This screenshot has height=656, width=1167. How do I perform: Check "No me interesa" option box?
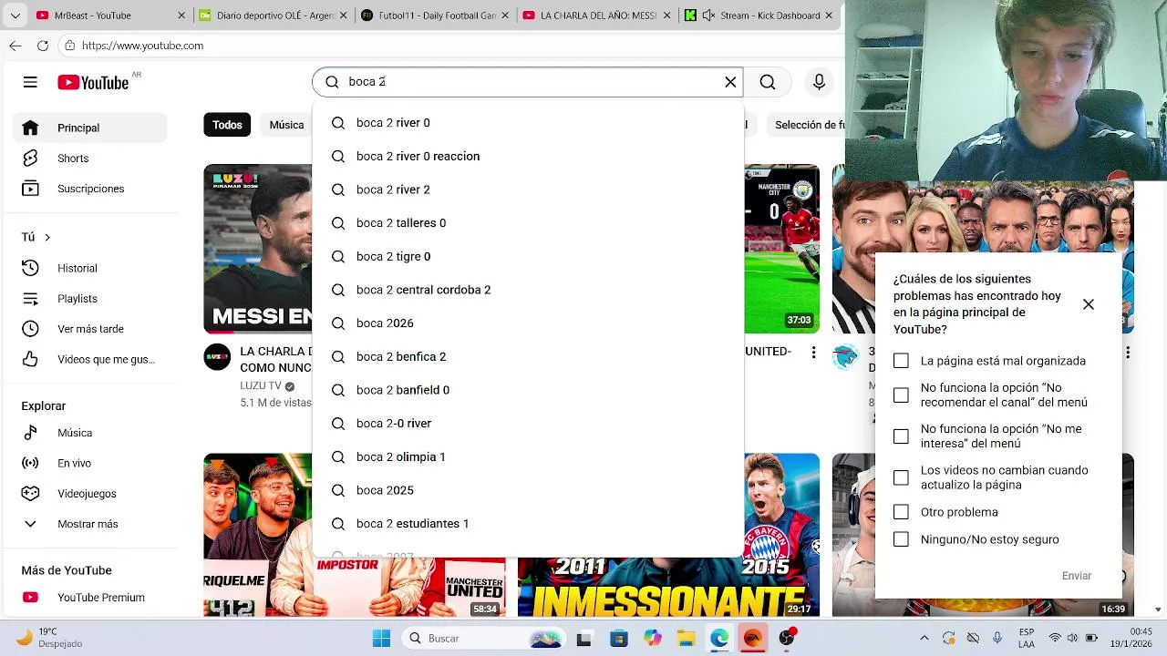pyautogui.click(x=901, y=436)
